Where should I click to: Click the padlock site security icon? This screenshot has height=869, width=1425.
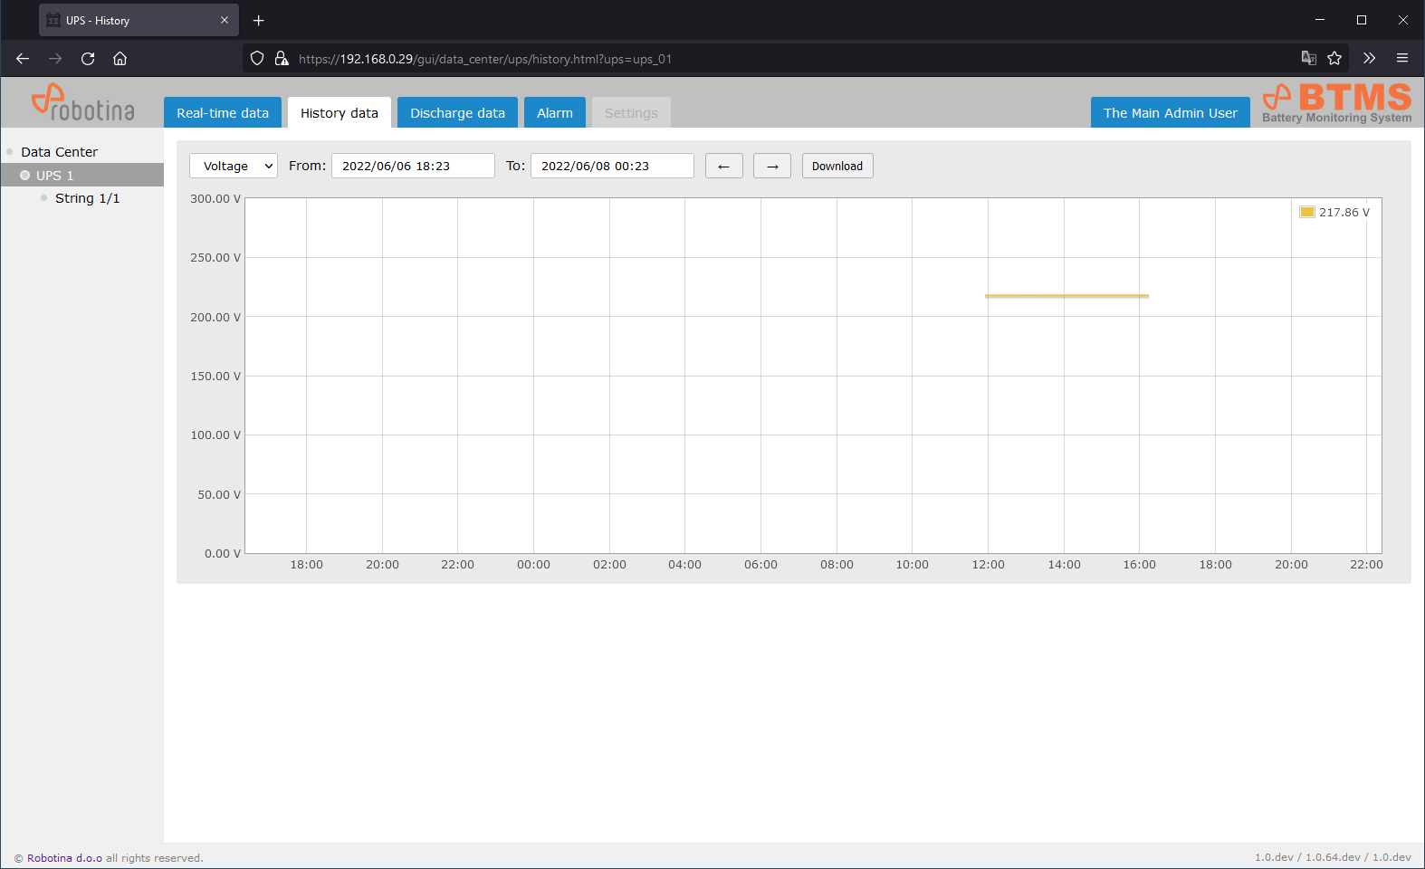282,59
